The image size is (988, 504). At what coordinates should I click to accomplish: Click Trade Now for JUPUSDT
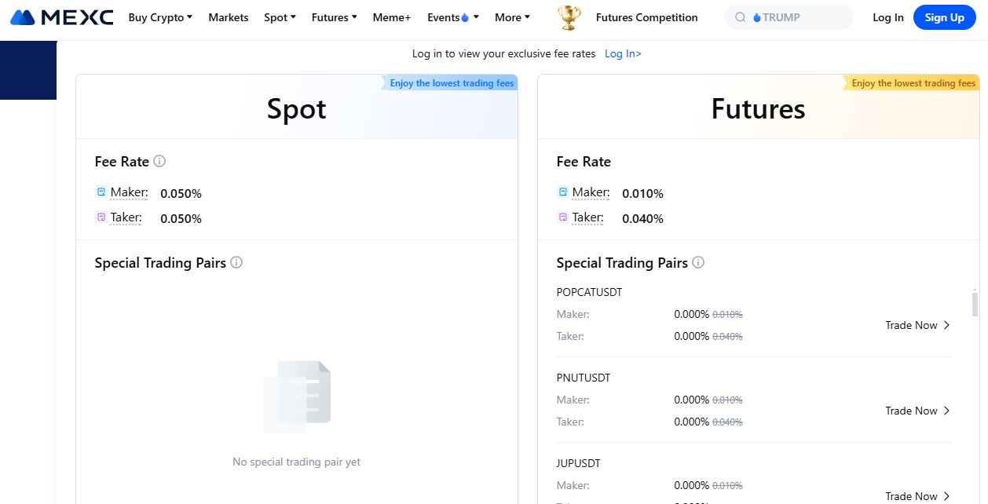(x=917, y=496)
